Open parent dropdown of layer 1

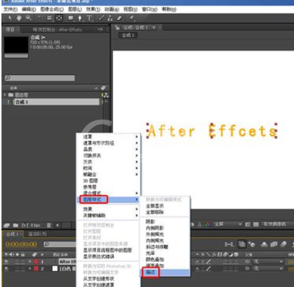pos(268,262)
